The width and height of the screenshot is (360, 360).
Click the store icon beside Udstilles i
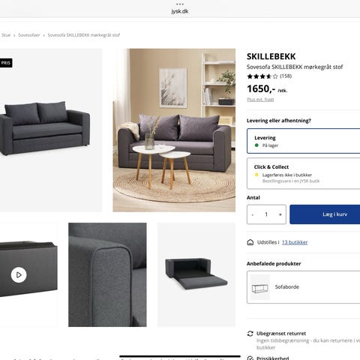[250, 242]
